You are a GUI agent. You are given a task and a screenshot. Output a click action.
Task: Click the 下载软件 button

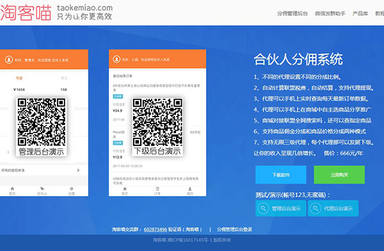[281, 175]
